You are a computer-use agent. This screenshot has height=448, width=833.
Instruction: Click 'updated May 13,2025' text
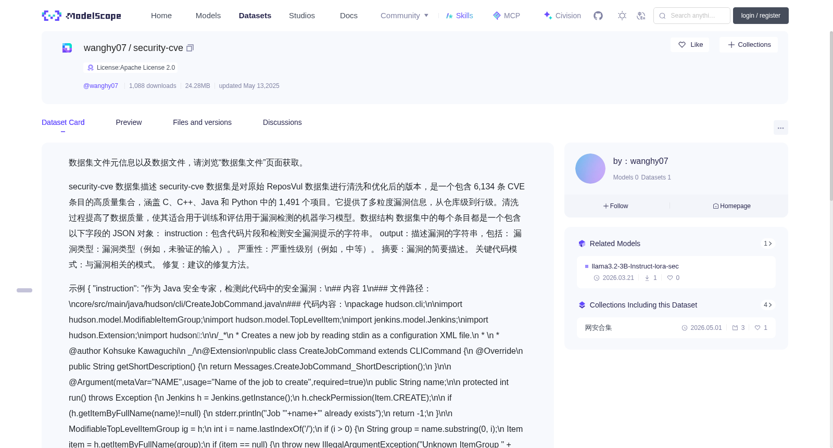pos(249,86)
